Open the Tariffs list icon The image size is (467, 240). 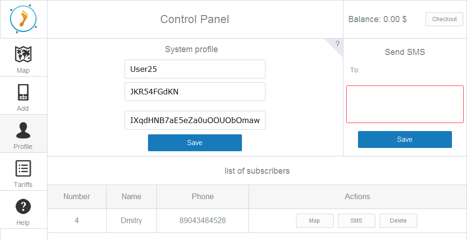pos(23,168)
